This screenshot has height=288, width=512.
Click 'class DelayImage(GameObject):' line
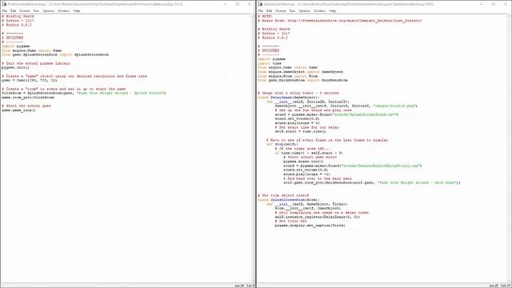(x=289, y=98)
